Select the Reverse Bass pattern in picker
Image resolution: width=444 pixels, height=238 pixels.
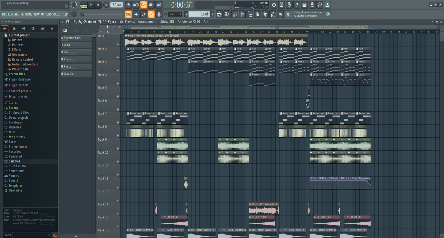click(76, 38)
